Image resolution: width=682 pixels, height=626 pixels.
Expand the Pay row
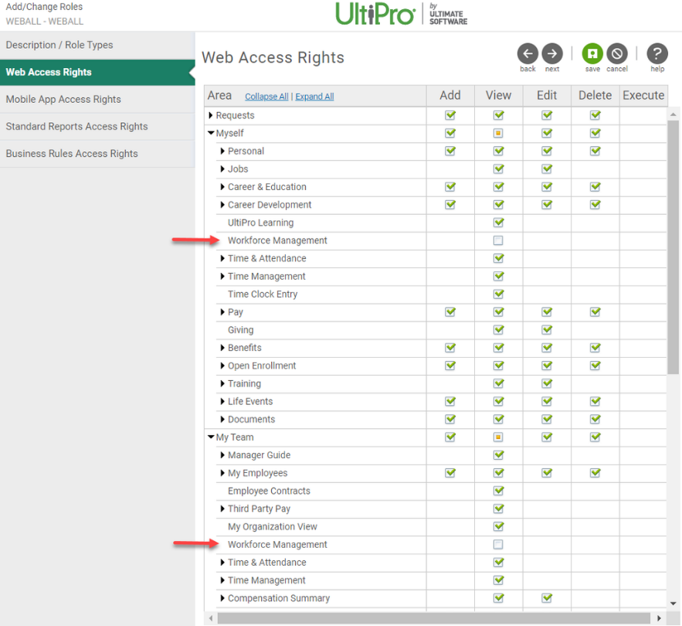222,311
